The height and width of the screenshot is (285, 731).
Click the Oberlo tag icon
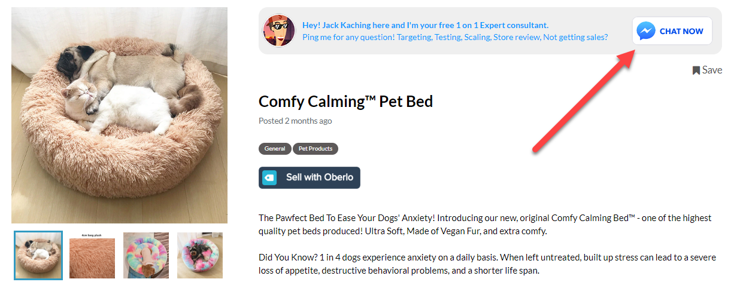[269, 177]
